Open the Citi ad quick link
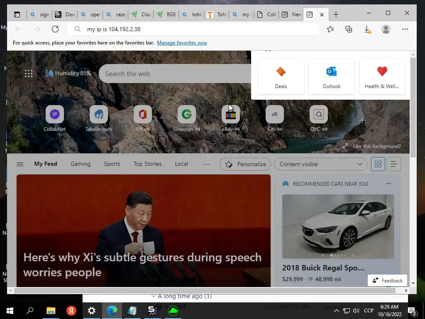The height and width of the screenshot is (319, 425). click(x=275, y=118)
